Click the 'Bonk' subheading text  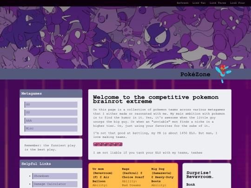coord(191,185)
